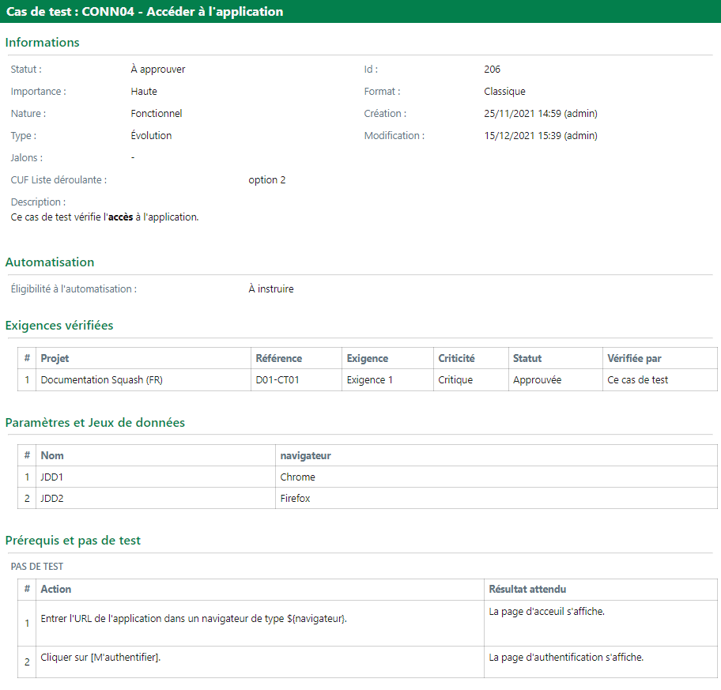Image resolution: width=721 pixels, height=690 pixels.
Task: Click the 'Résultat attendu' column header
Action: (527, 590)
